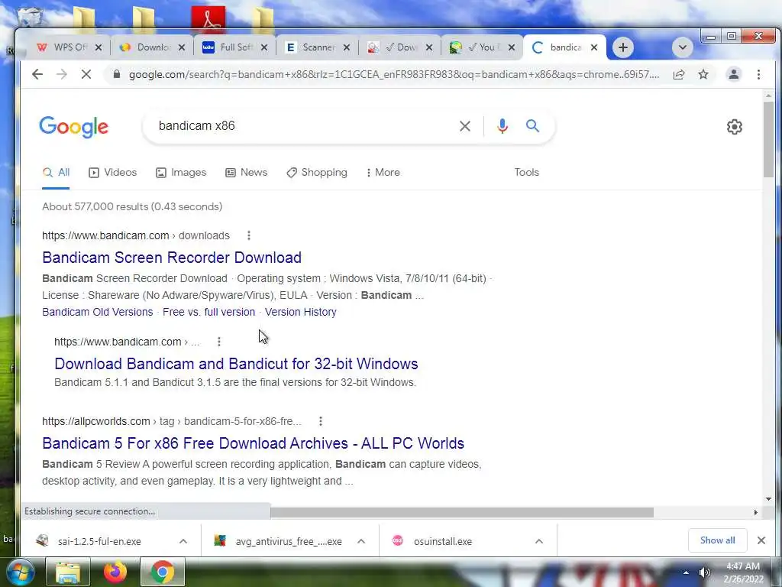Click the forward navigation arrow
Image resolution: width=782 pixels, height=587 pixels.
(62, 74)
